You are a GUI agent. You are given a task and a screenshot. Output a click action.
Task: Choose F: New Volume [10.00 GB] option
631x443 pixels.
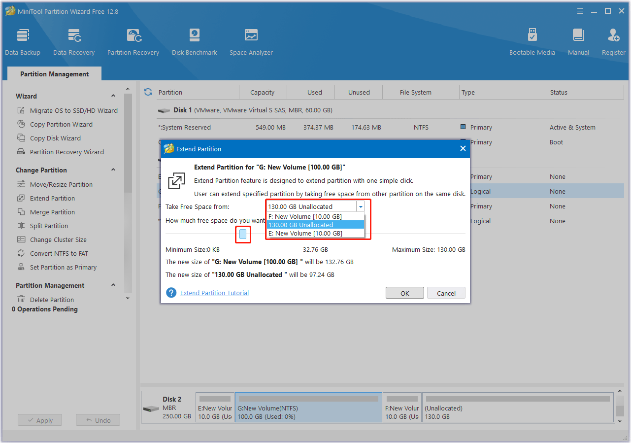315,217
